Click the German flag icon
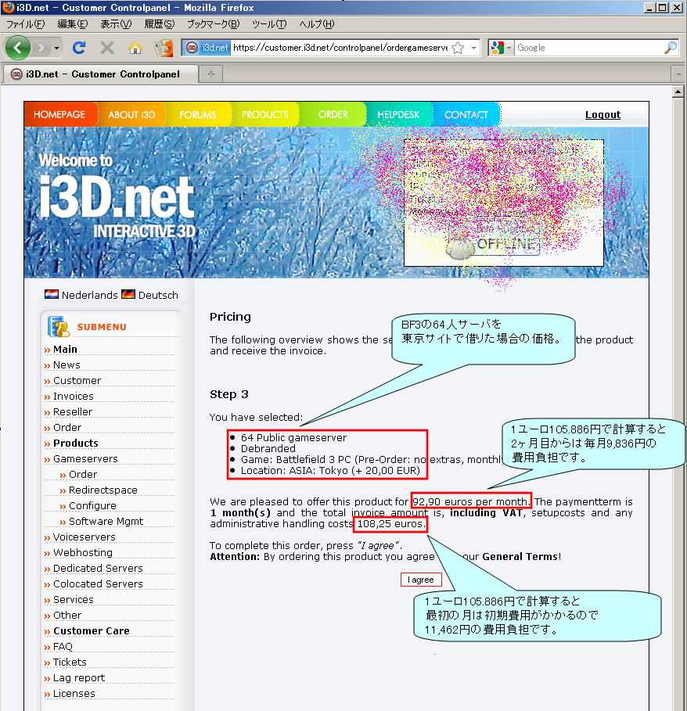This screenshot has height=711, width=687. click(x=128, y=294)
